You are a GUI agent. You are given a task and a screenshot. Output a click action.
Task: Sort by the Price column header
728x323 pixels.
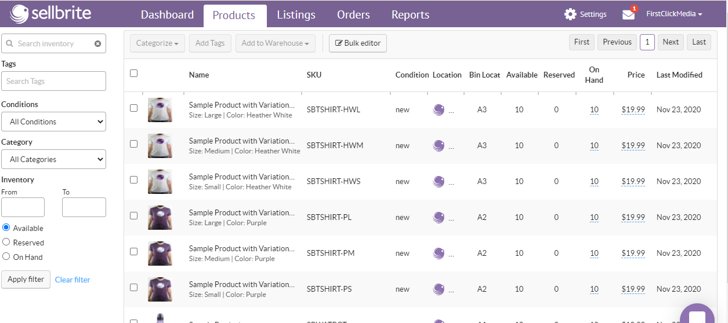(x=636, y=75)
